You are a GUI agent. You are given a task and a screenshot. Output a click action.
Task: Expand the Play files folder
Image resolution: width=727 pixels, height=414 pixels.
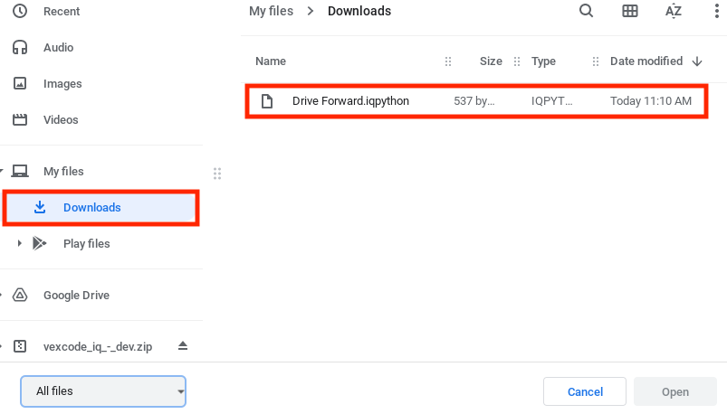[x=20, y=243]
